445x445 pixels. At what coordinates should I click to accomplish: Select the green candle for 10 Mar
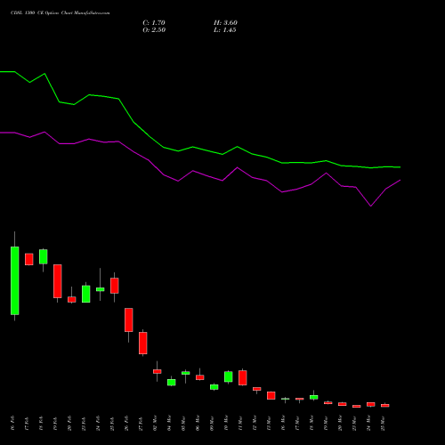click(x=229, y=376)
